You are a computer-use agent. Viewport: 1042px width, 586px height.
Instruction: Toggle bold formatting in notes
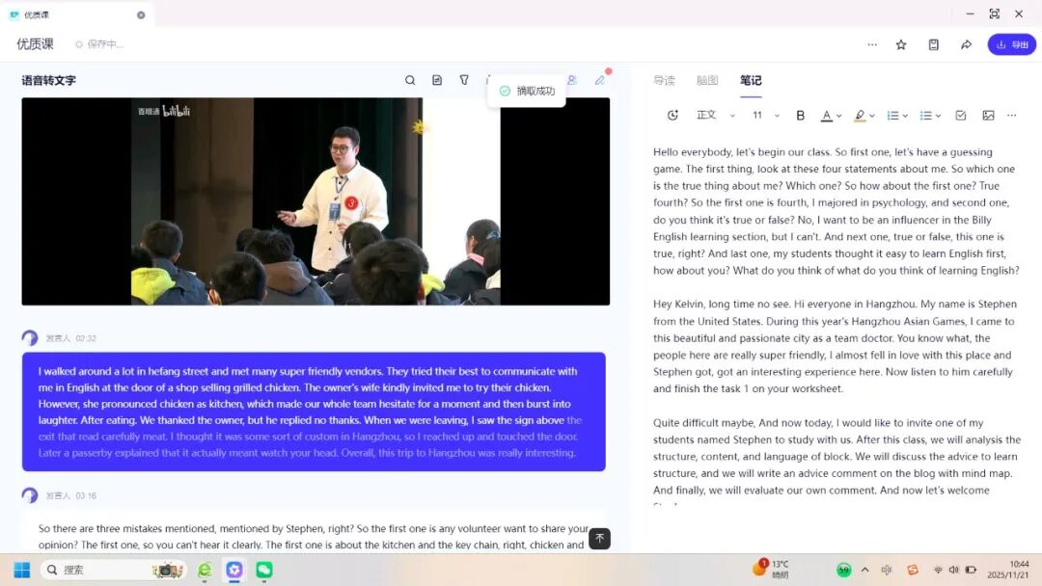pos(800,115)
